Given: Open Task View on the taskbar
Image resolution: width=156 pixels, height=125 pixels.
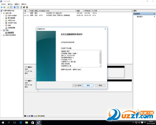Looking at the screenshot, I should pos(15,123).
